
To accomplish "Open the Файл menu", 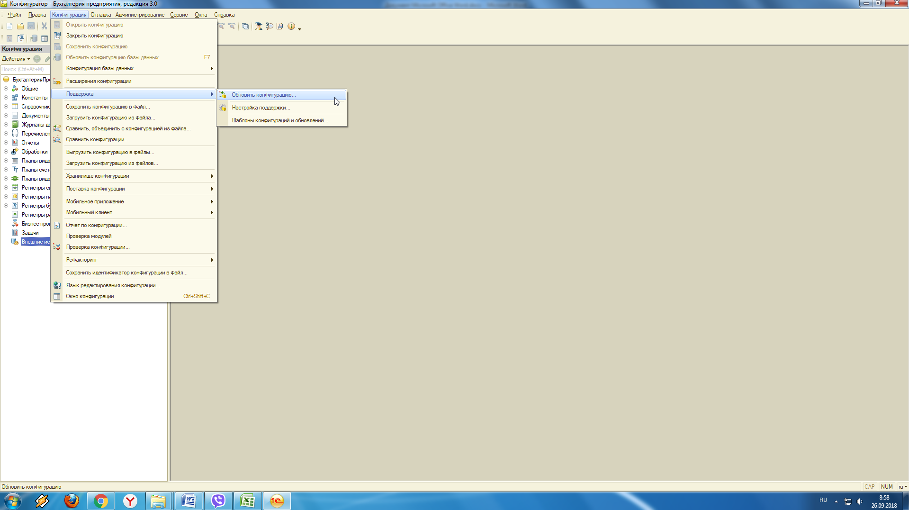I will tap(14, 15).
